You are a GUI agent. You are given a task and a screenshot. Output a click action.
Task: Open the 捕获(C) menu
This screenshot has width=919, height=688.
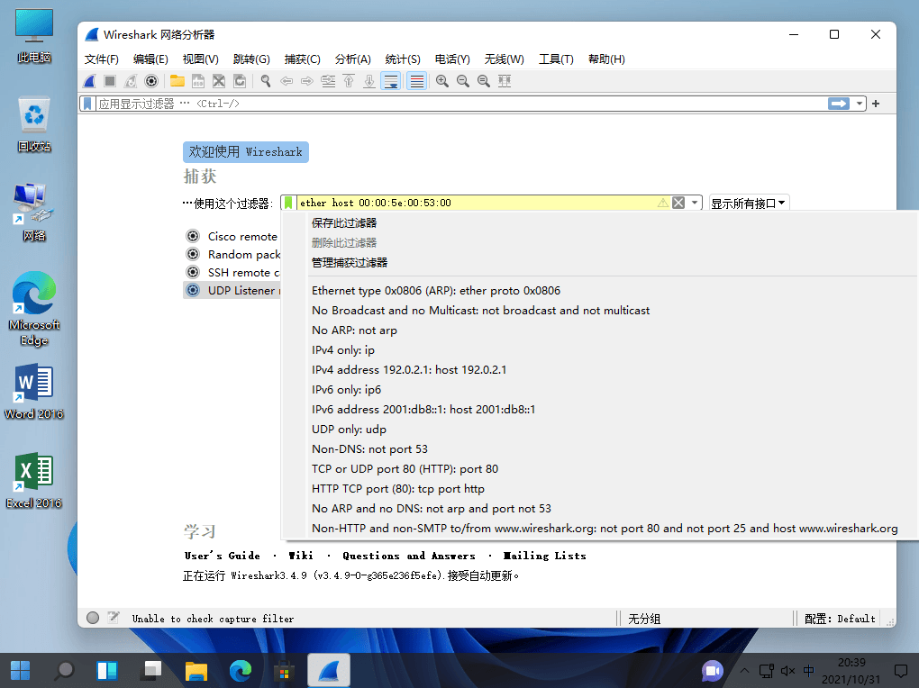tap(303, 59)
